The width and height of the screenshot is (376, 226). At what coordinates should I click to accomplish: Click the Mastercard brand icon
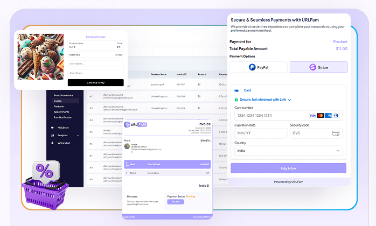coord(321,115)
